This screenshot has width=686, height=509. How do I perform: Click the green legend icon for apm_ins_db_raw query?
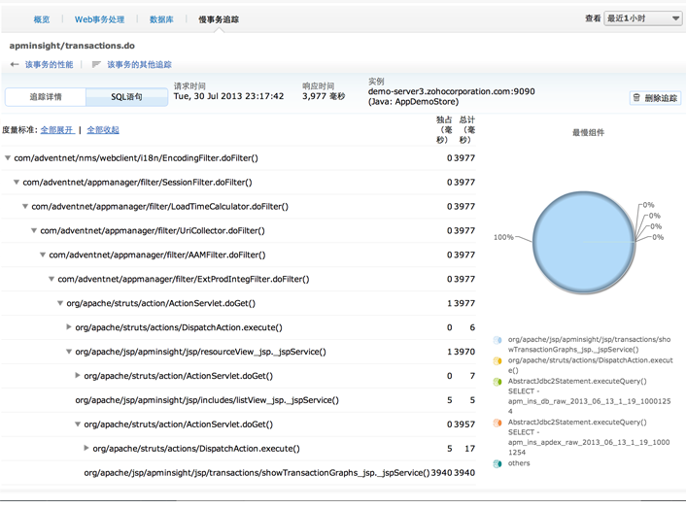coord(498,382)
